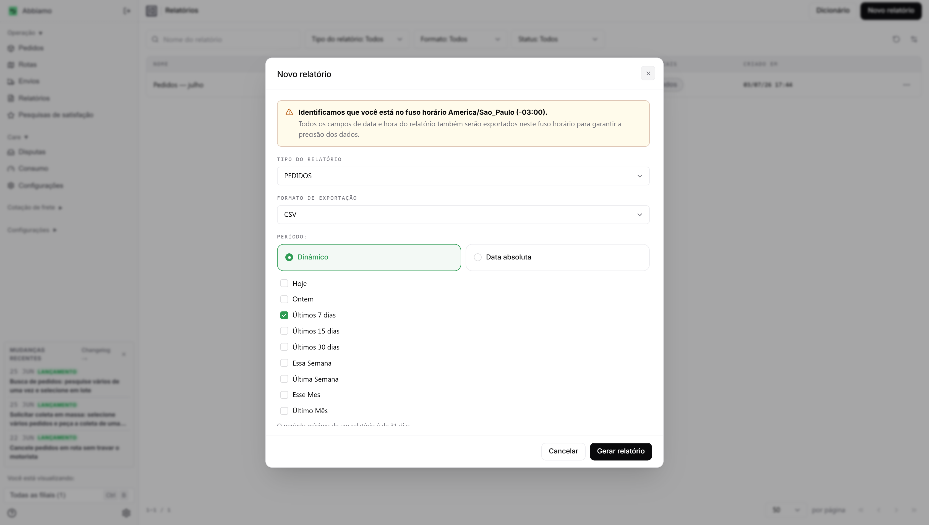Viewport: 929px width, 525px height.
Task: Open the row actions menu for Pedidos — julho
Action: click(906, 85)
